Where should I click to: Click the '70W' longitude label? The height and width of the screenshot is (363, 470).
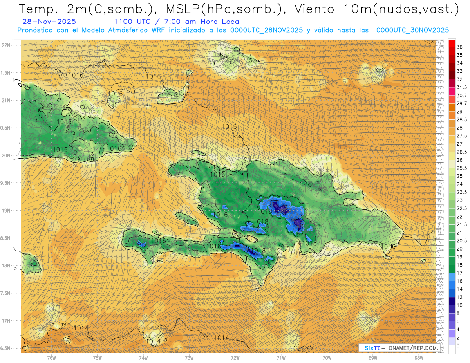327,358
